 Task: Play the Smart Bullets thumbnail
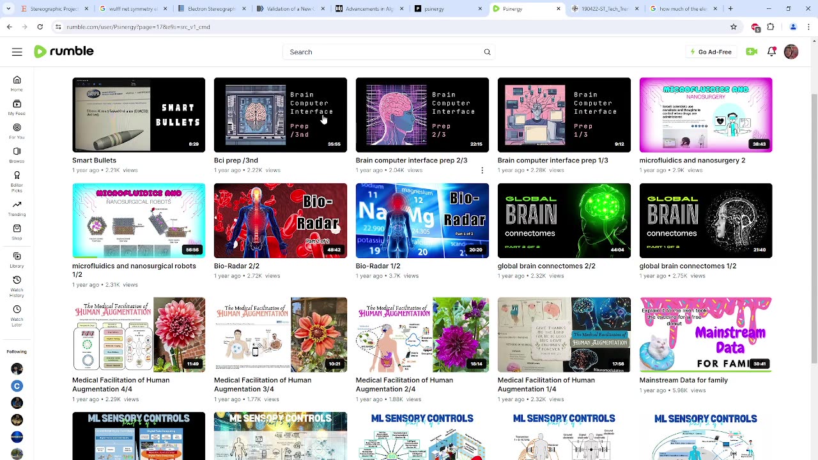[x=139, y=115]
